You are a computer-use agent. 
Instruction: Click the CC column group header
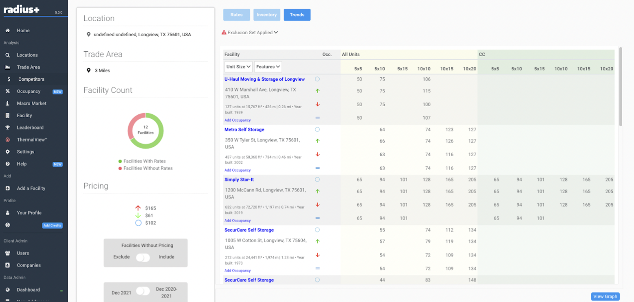click(x=482, y=54)
